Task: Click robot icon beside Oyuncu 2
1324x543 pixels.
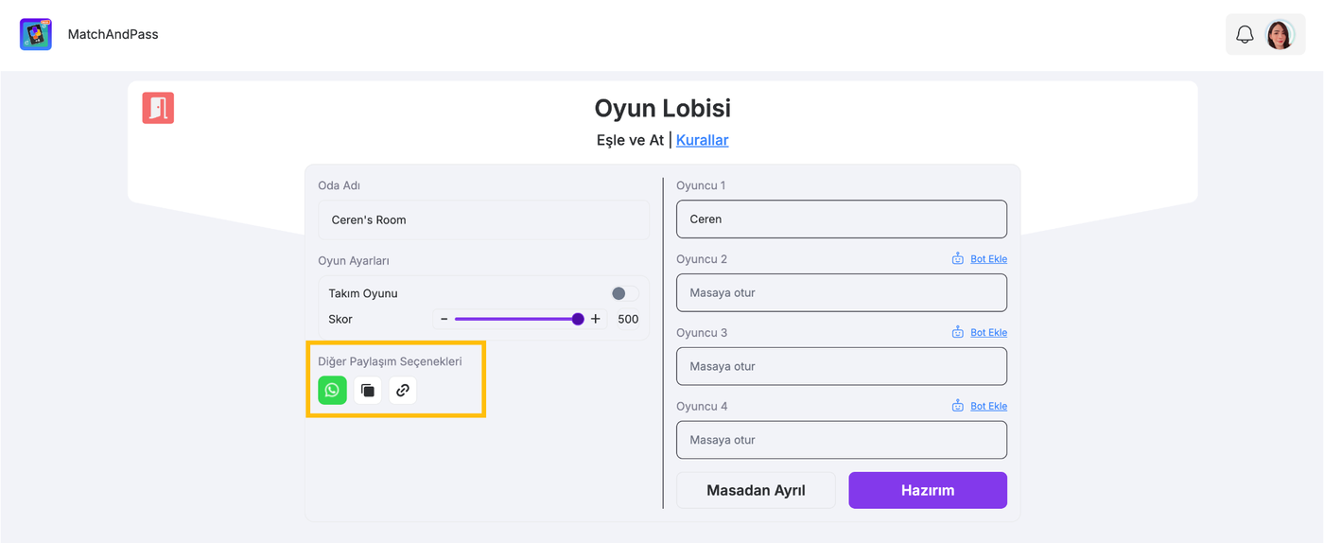Action: pyautogui.click(x=957, y=259)
